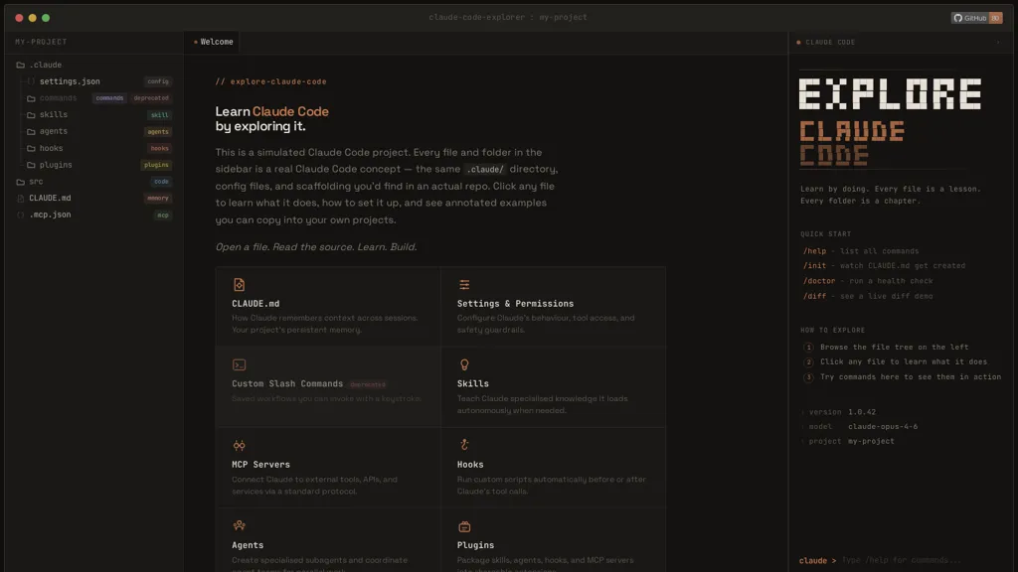
Task: Click the commands folder icon
Action: click(x=31, y=98)
